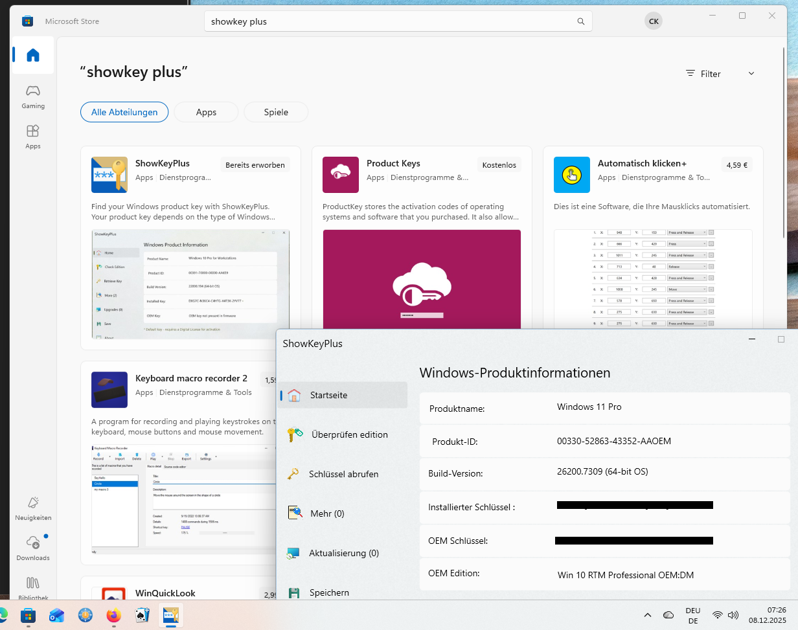This screenshot has height=630, width=798.
Task: Click the ShowKeyPlus taskbar icon
Action: click(x=171, y=615)
